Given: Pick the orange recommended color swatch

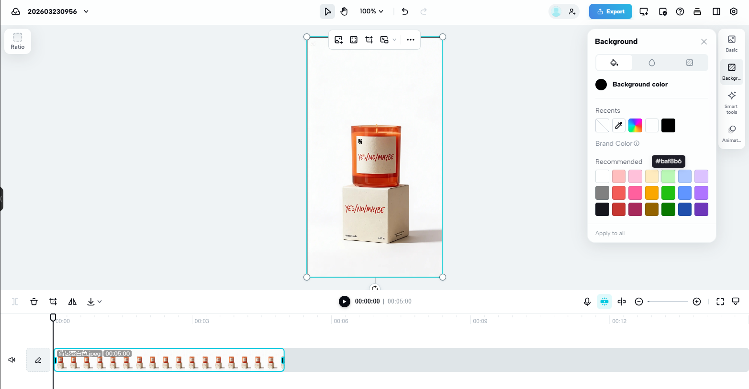Looking at the screenshot, I should (652, 193).
